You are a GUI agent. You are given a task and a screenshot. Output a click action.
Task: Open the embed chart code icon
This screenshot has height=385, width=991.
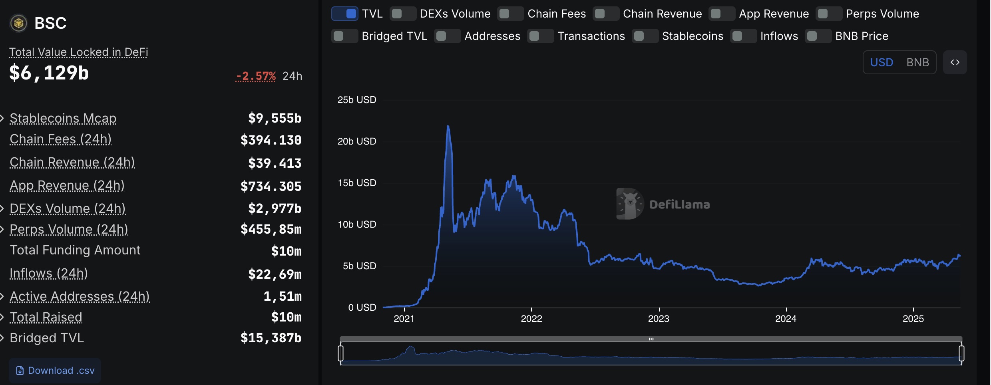coord(955,62)
